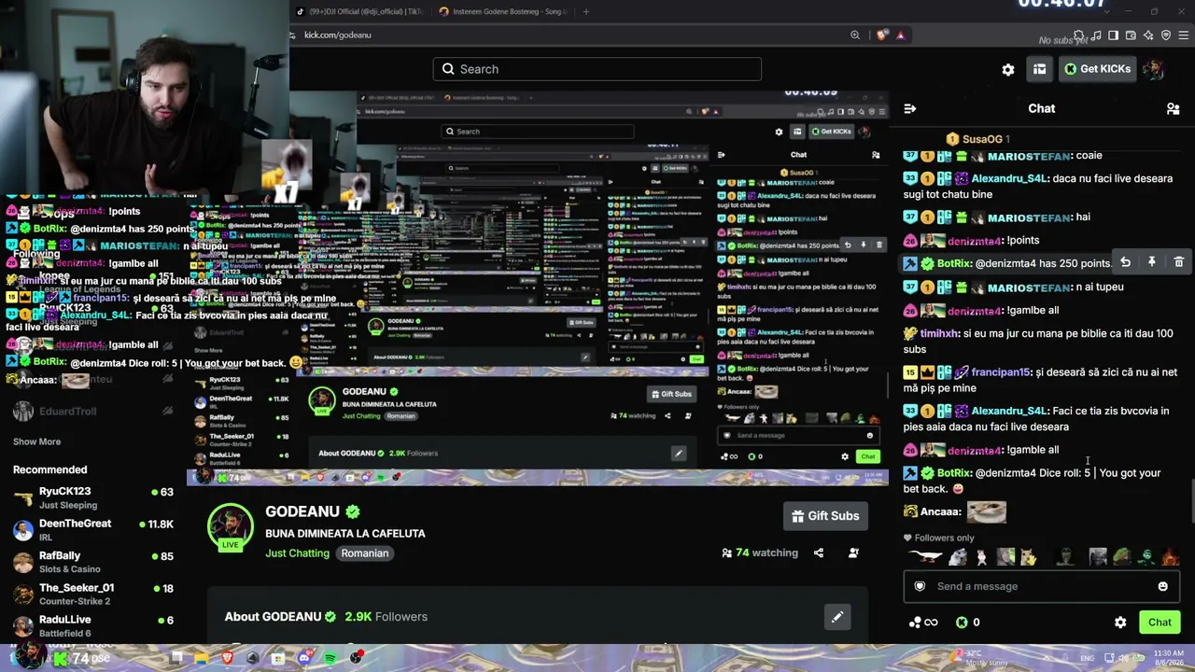This screenshot has width=1195, height=672.
Task: Open the Brave Wallet icon
Action: [1132, 35]
